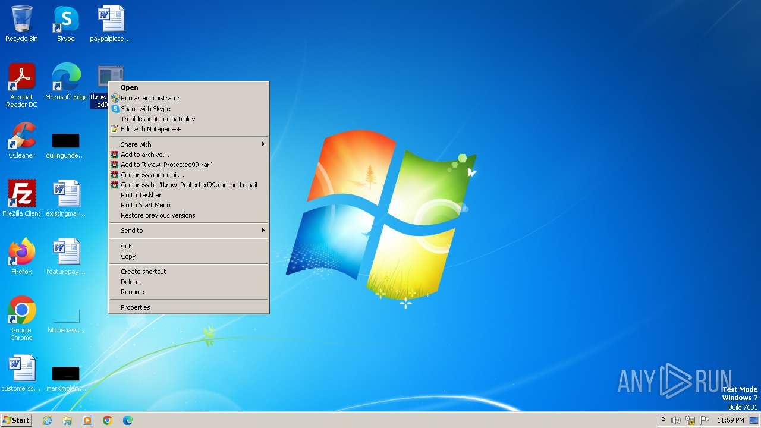
Task: Click the Action Center flag icon
Action: [x=705, y=420]
